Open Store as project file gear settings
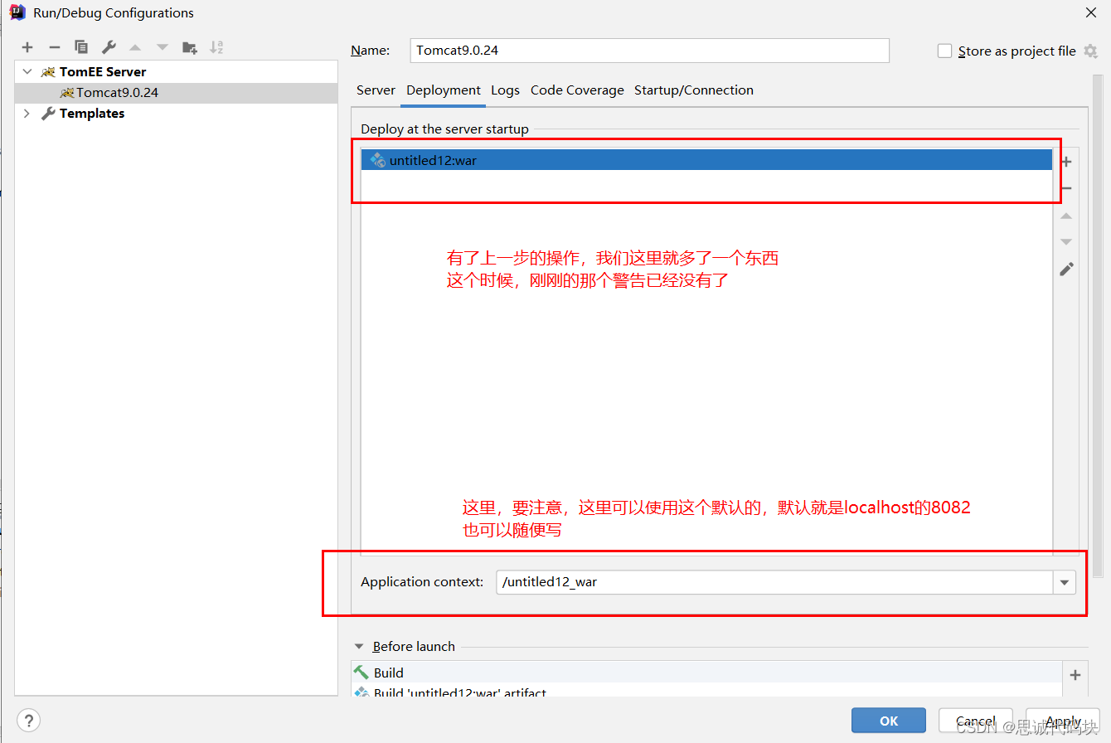The width and height of the screenshot is (1111, 743). (x=1090, y=51)
